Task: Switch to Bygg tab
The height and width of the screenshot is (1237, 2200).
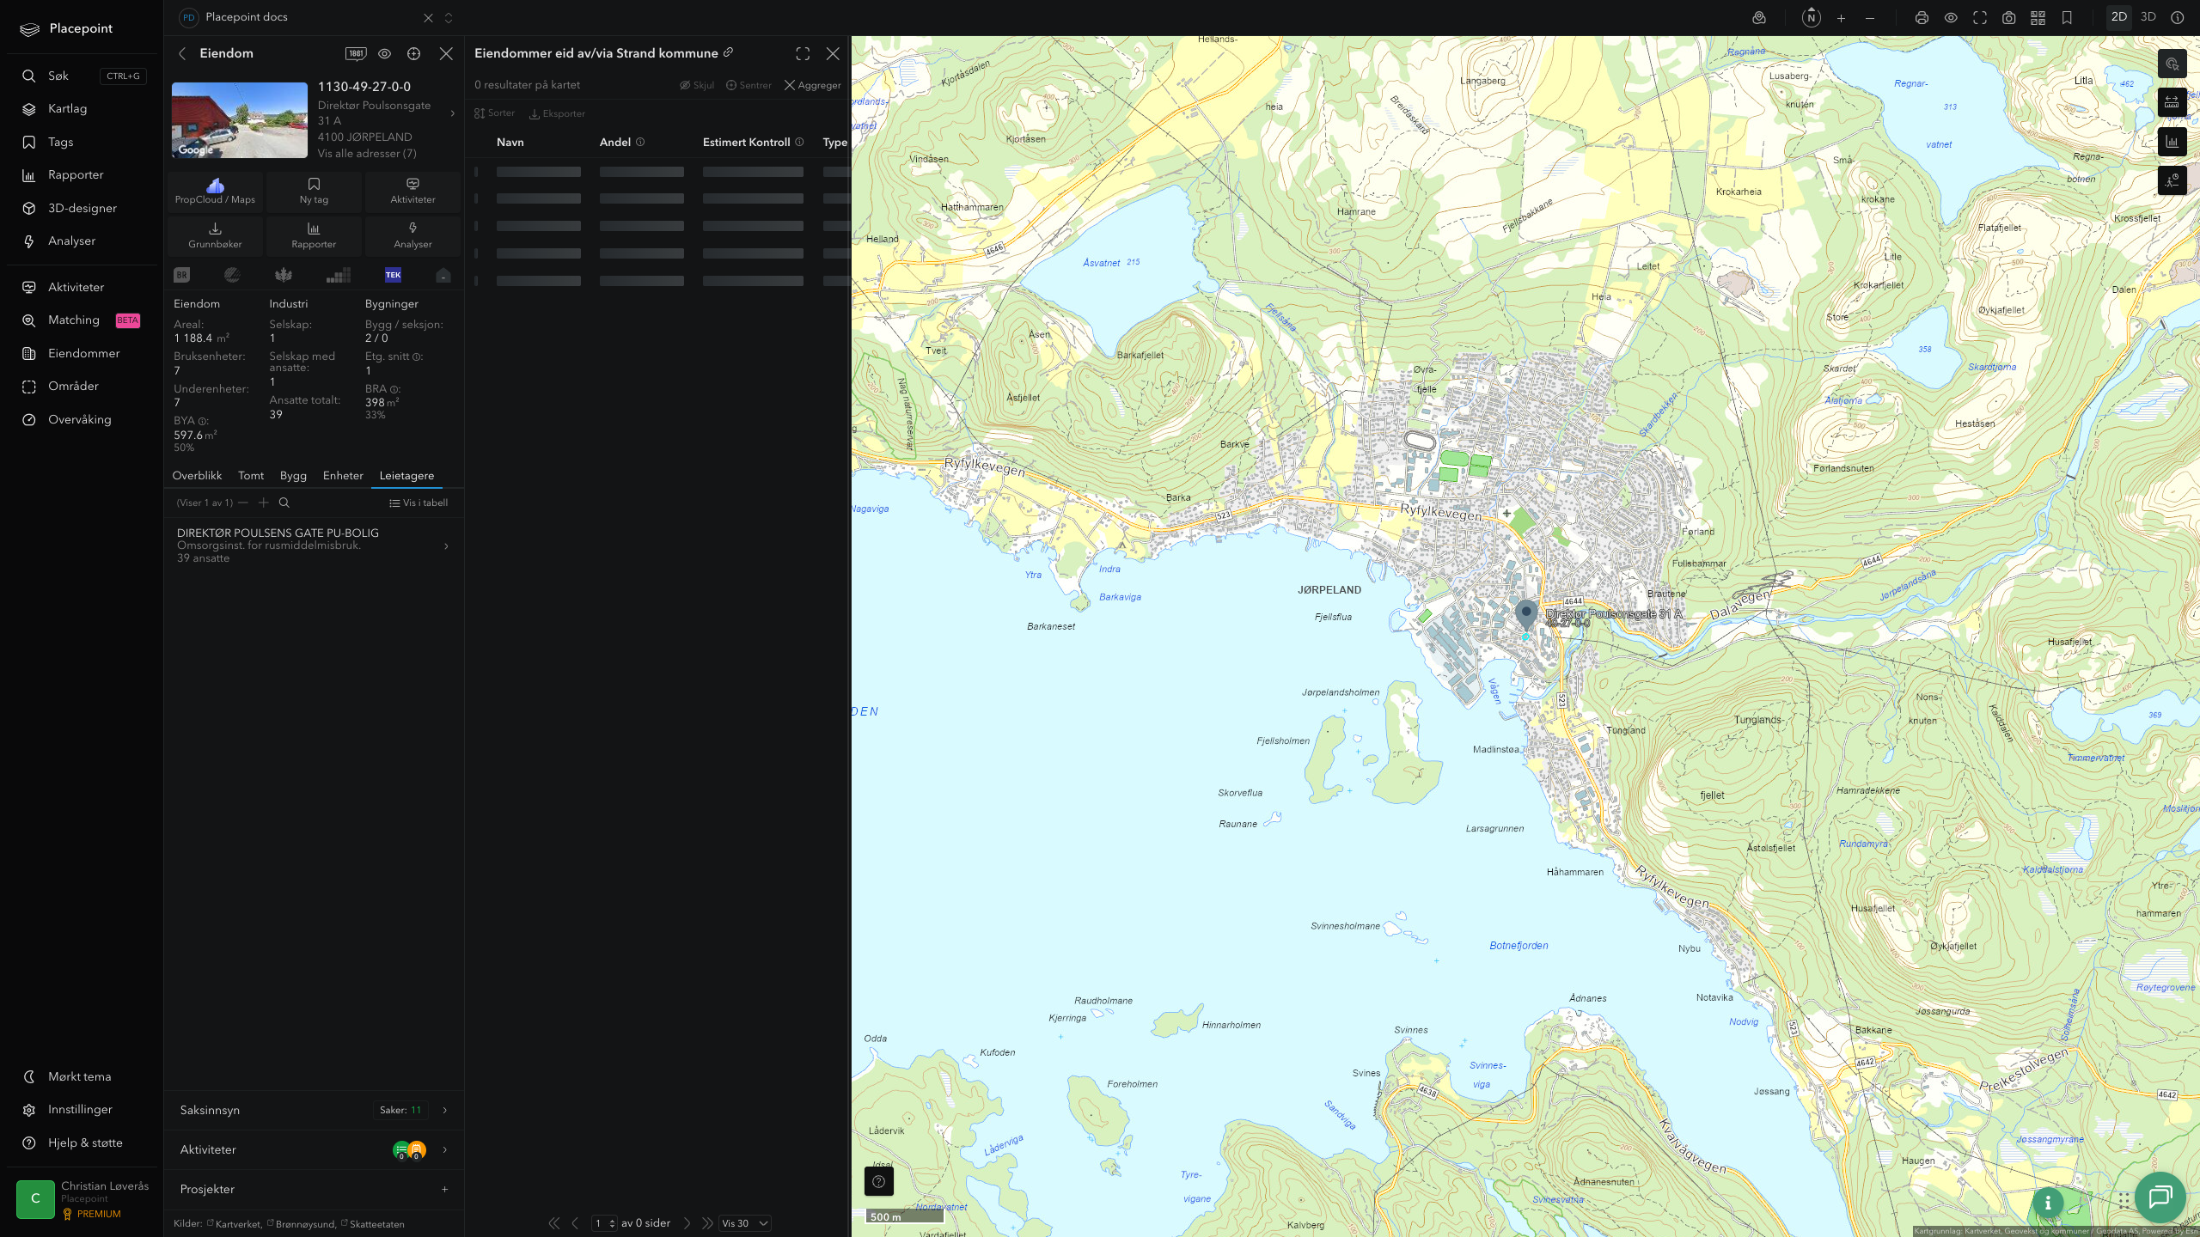Action: coord(293,476)
